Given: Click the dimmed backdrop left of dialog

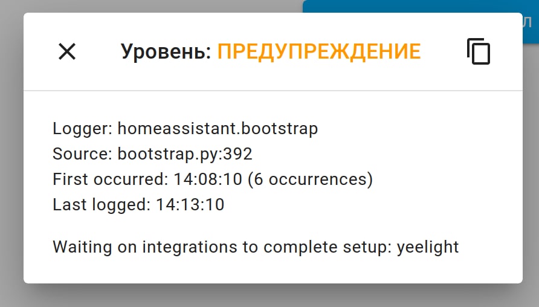Looking at the screenshot, I should [11, 151].
